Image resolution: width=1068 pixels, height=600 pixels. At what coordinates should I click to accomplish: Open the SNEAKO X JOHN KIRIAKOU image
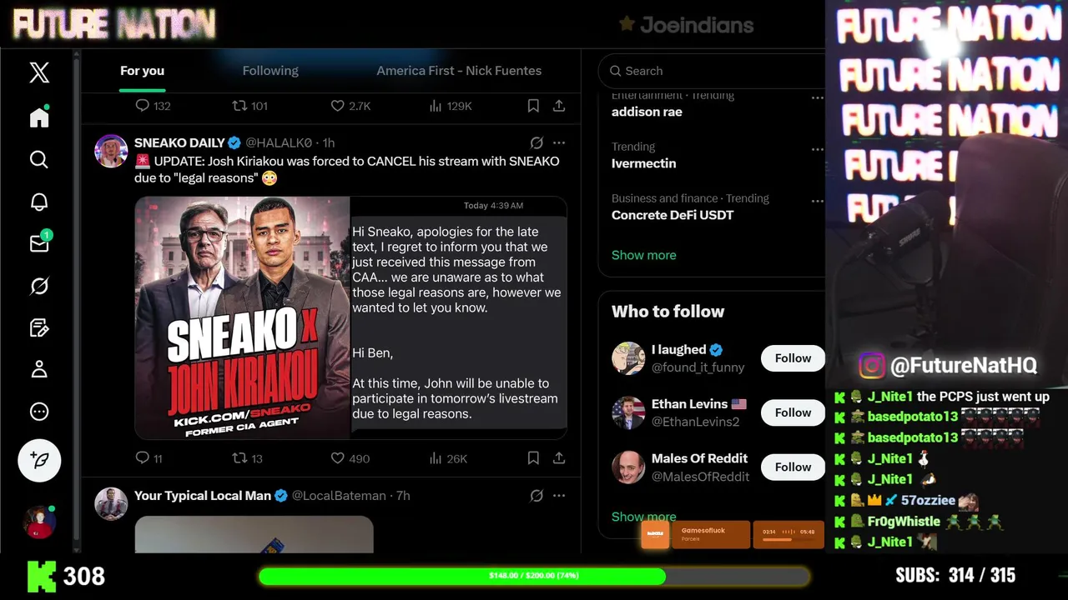coord(242,317)
